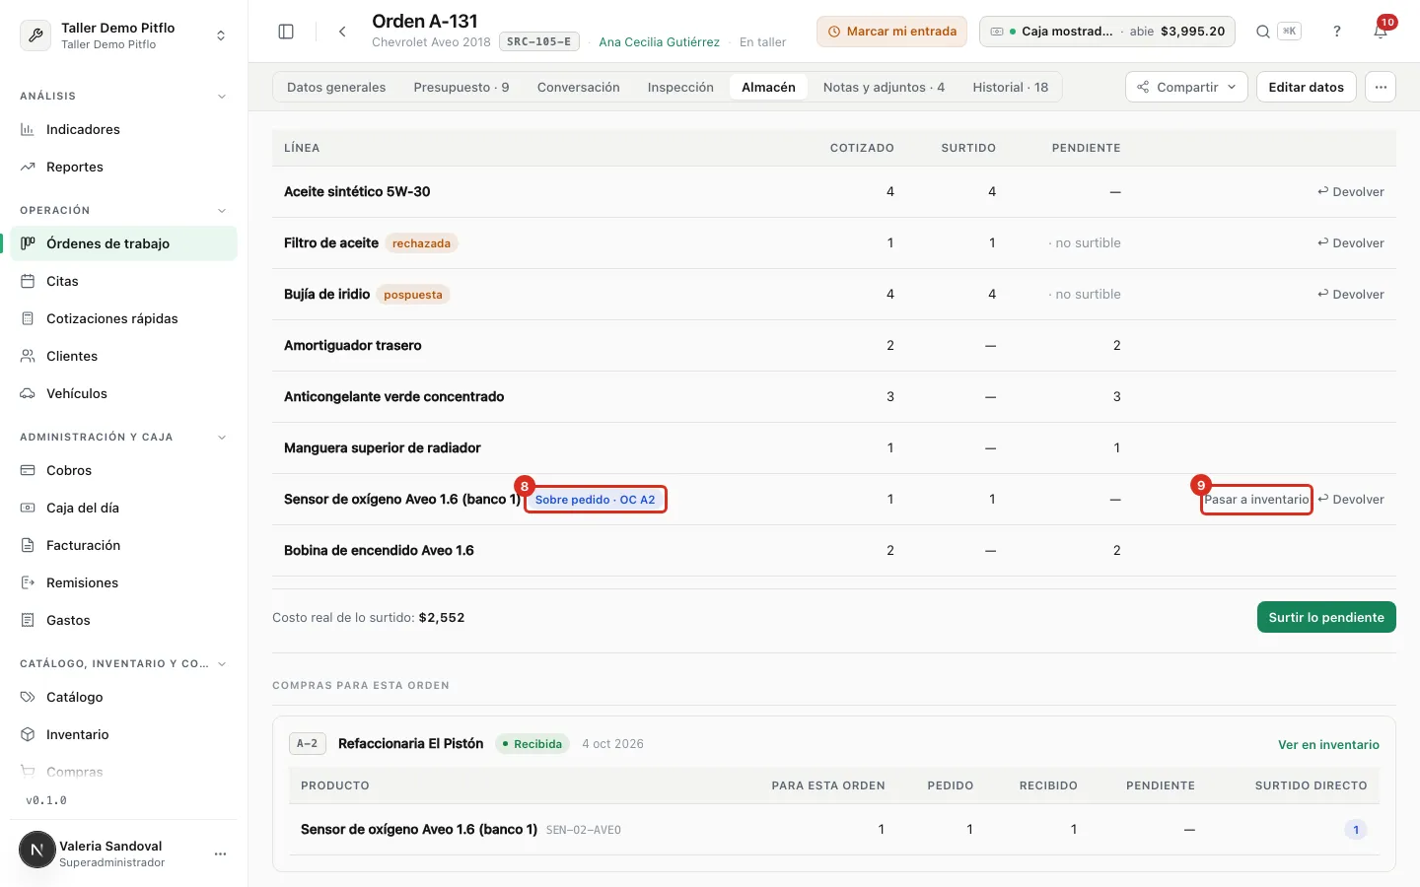Click the Vehículos car icon
The height and width of the screenshot is (887, 1420).
[28, 393]
